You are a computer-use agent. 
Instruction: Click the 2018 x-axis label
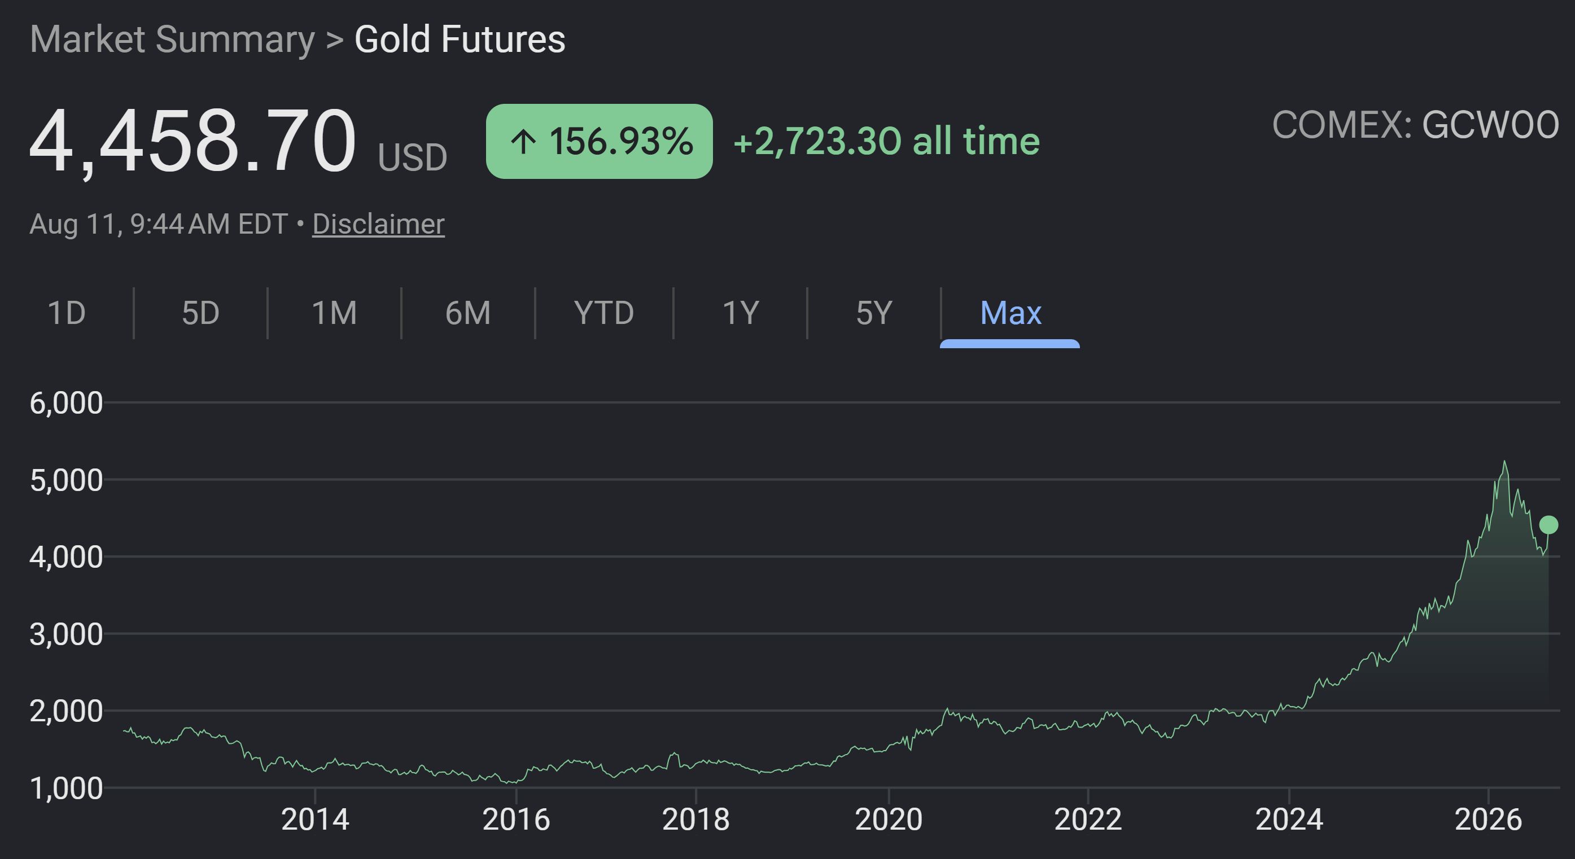pyautogui.click(x=696, y=819)
